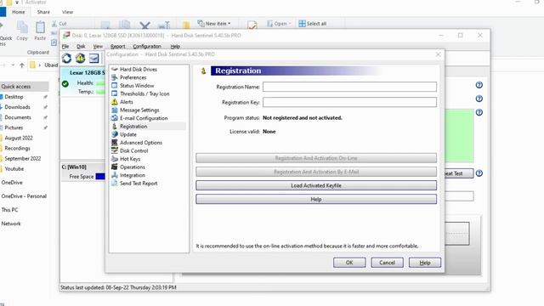Open Report menu in Hard Disk Sentinel
Viewport: 544px width, 306px height.
click(117, 46)
